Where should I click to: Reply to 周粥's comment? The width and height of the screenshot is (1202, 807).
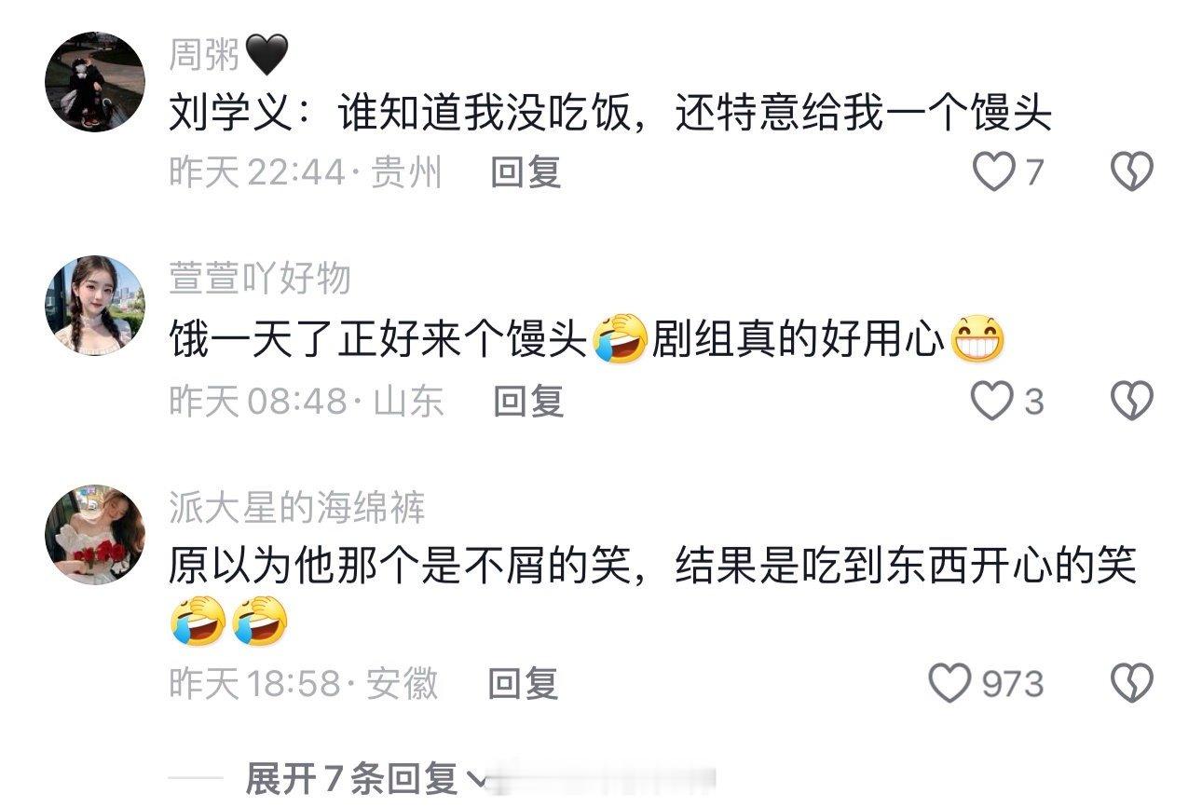(526, 172)
